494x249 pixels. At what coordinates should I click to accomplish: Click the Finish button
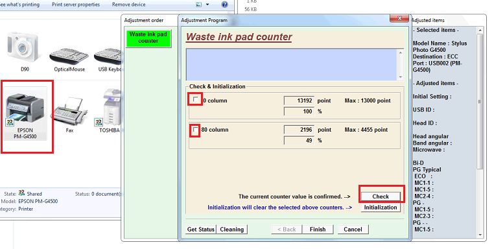[x=318, y=230]
